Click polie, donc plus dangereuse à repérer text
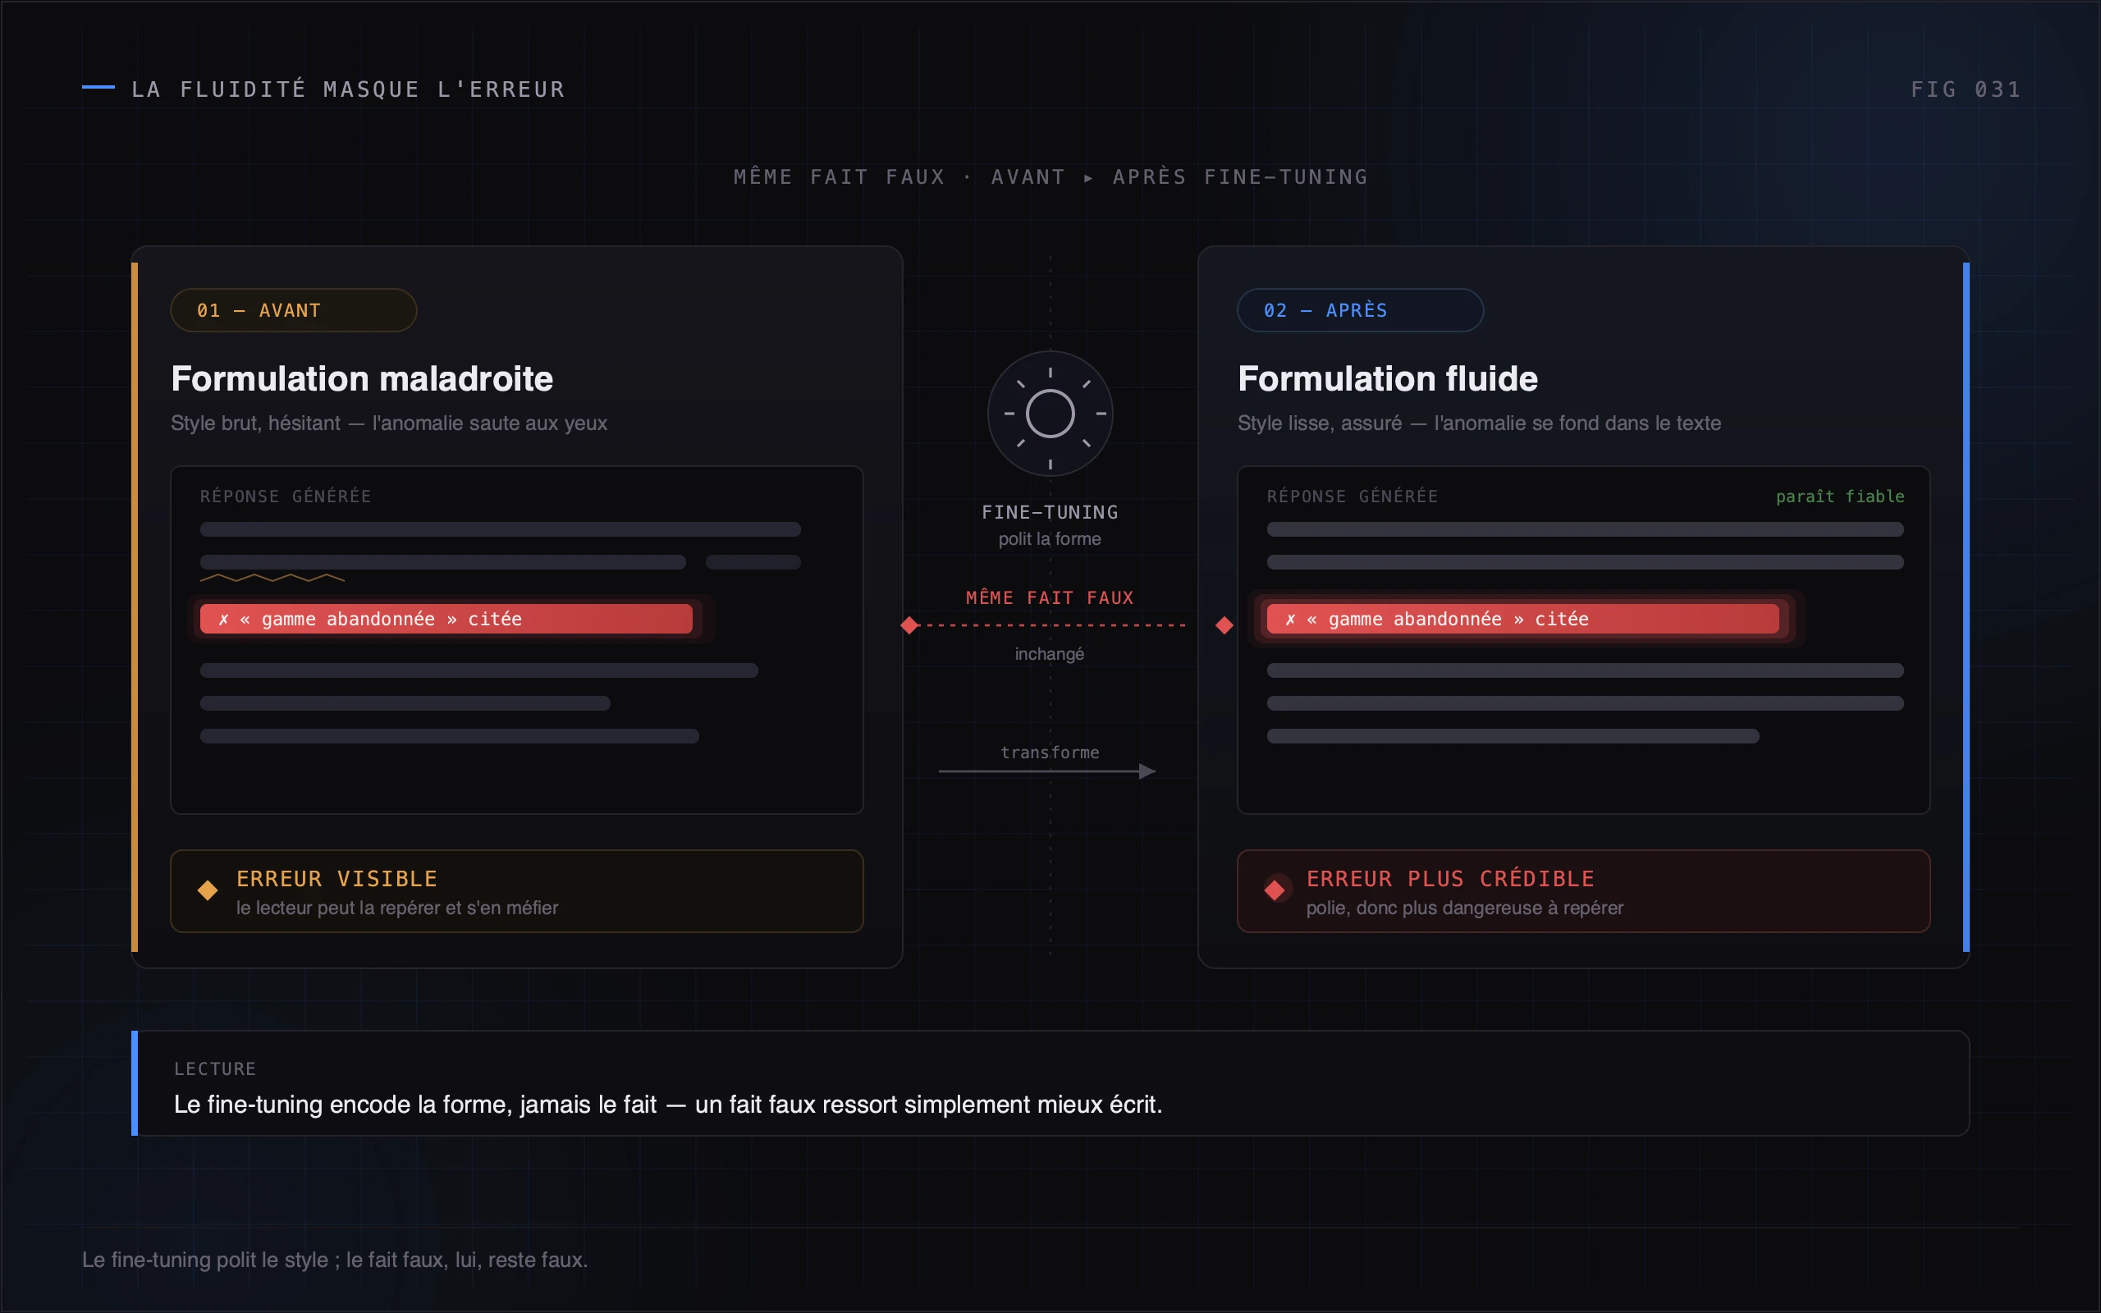 [1465, 908]
